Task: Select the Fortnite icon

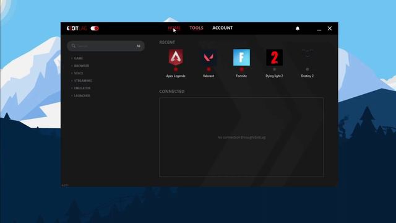Action: tap(241, 58)
